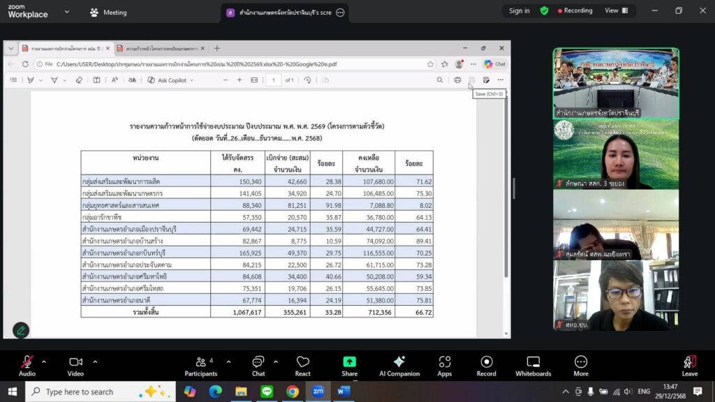Select the second PDF browser tab
Image resolution: width=715 pixels, height=402 pixels.
[x=159, y=48]
